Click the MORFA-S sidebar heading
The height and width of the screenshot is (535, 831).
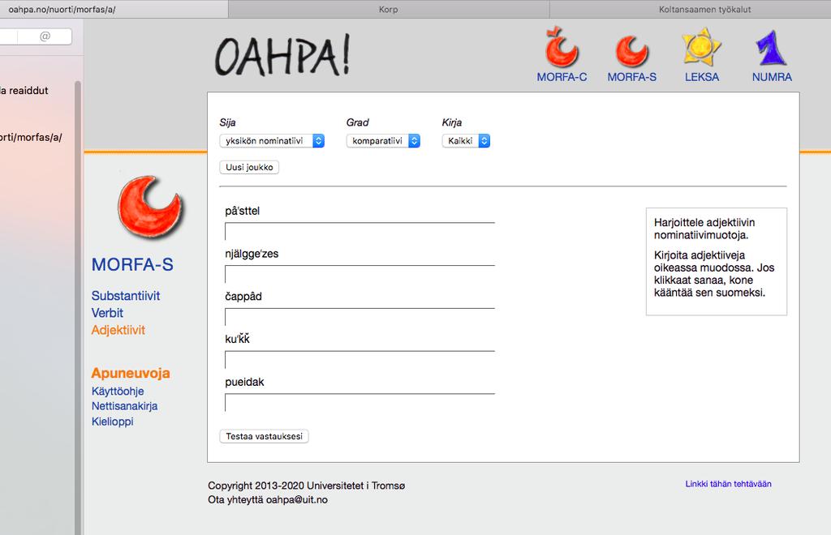[x=132, y=264]
